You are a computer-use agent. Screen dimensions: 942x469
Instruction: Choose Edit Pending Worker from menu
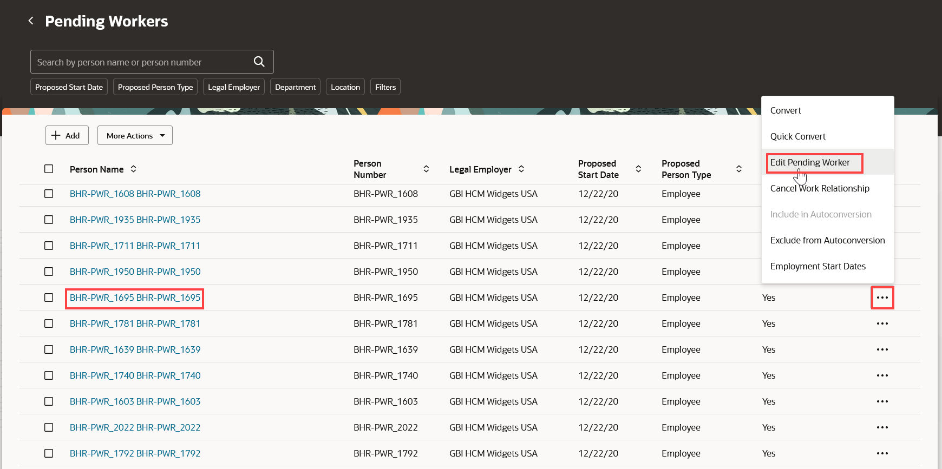[810, 162]
